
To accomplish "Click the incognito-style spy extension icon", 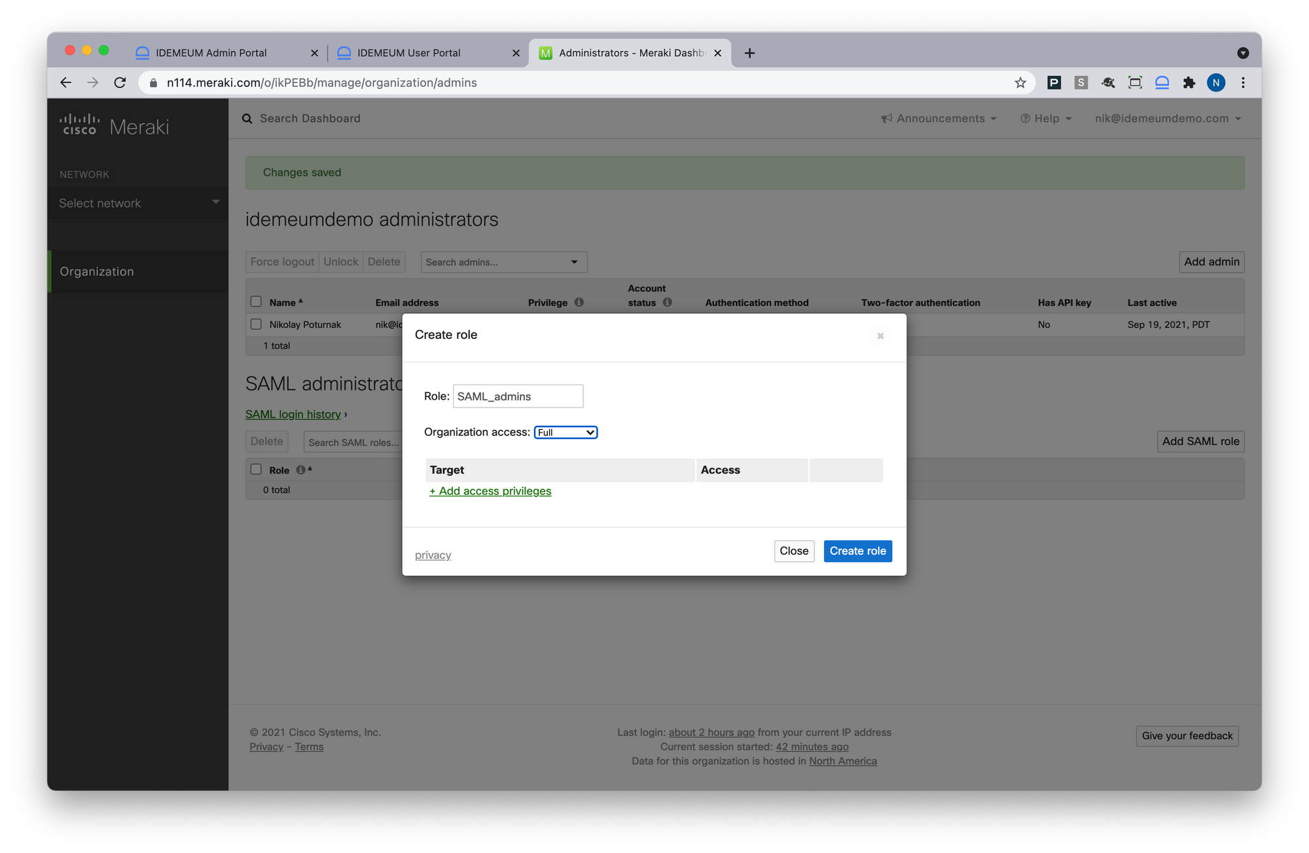I will pos(1108,82).
